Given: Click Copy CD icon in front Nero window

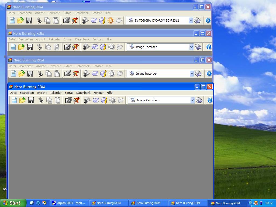Looking at the screenshot, I should pos(96,100).
